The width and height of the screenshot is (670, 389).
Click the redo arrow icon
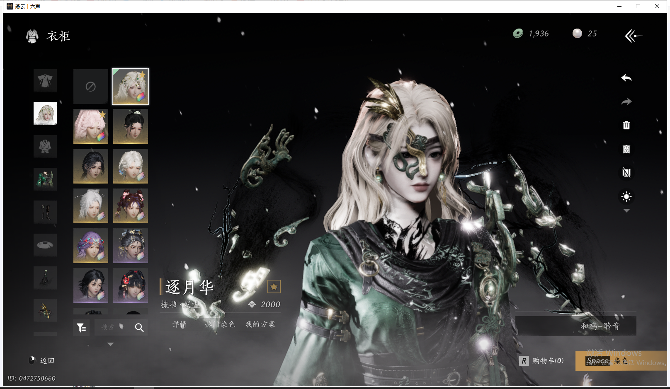click(x=626, y=101)
